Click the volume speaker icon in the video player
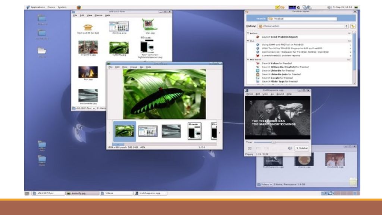The height and width of the screenshot is (215, 382). click(x=290, y=148)
